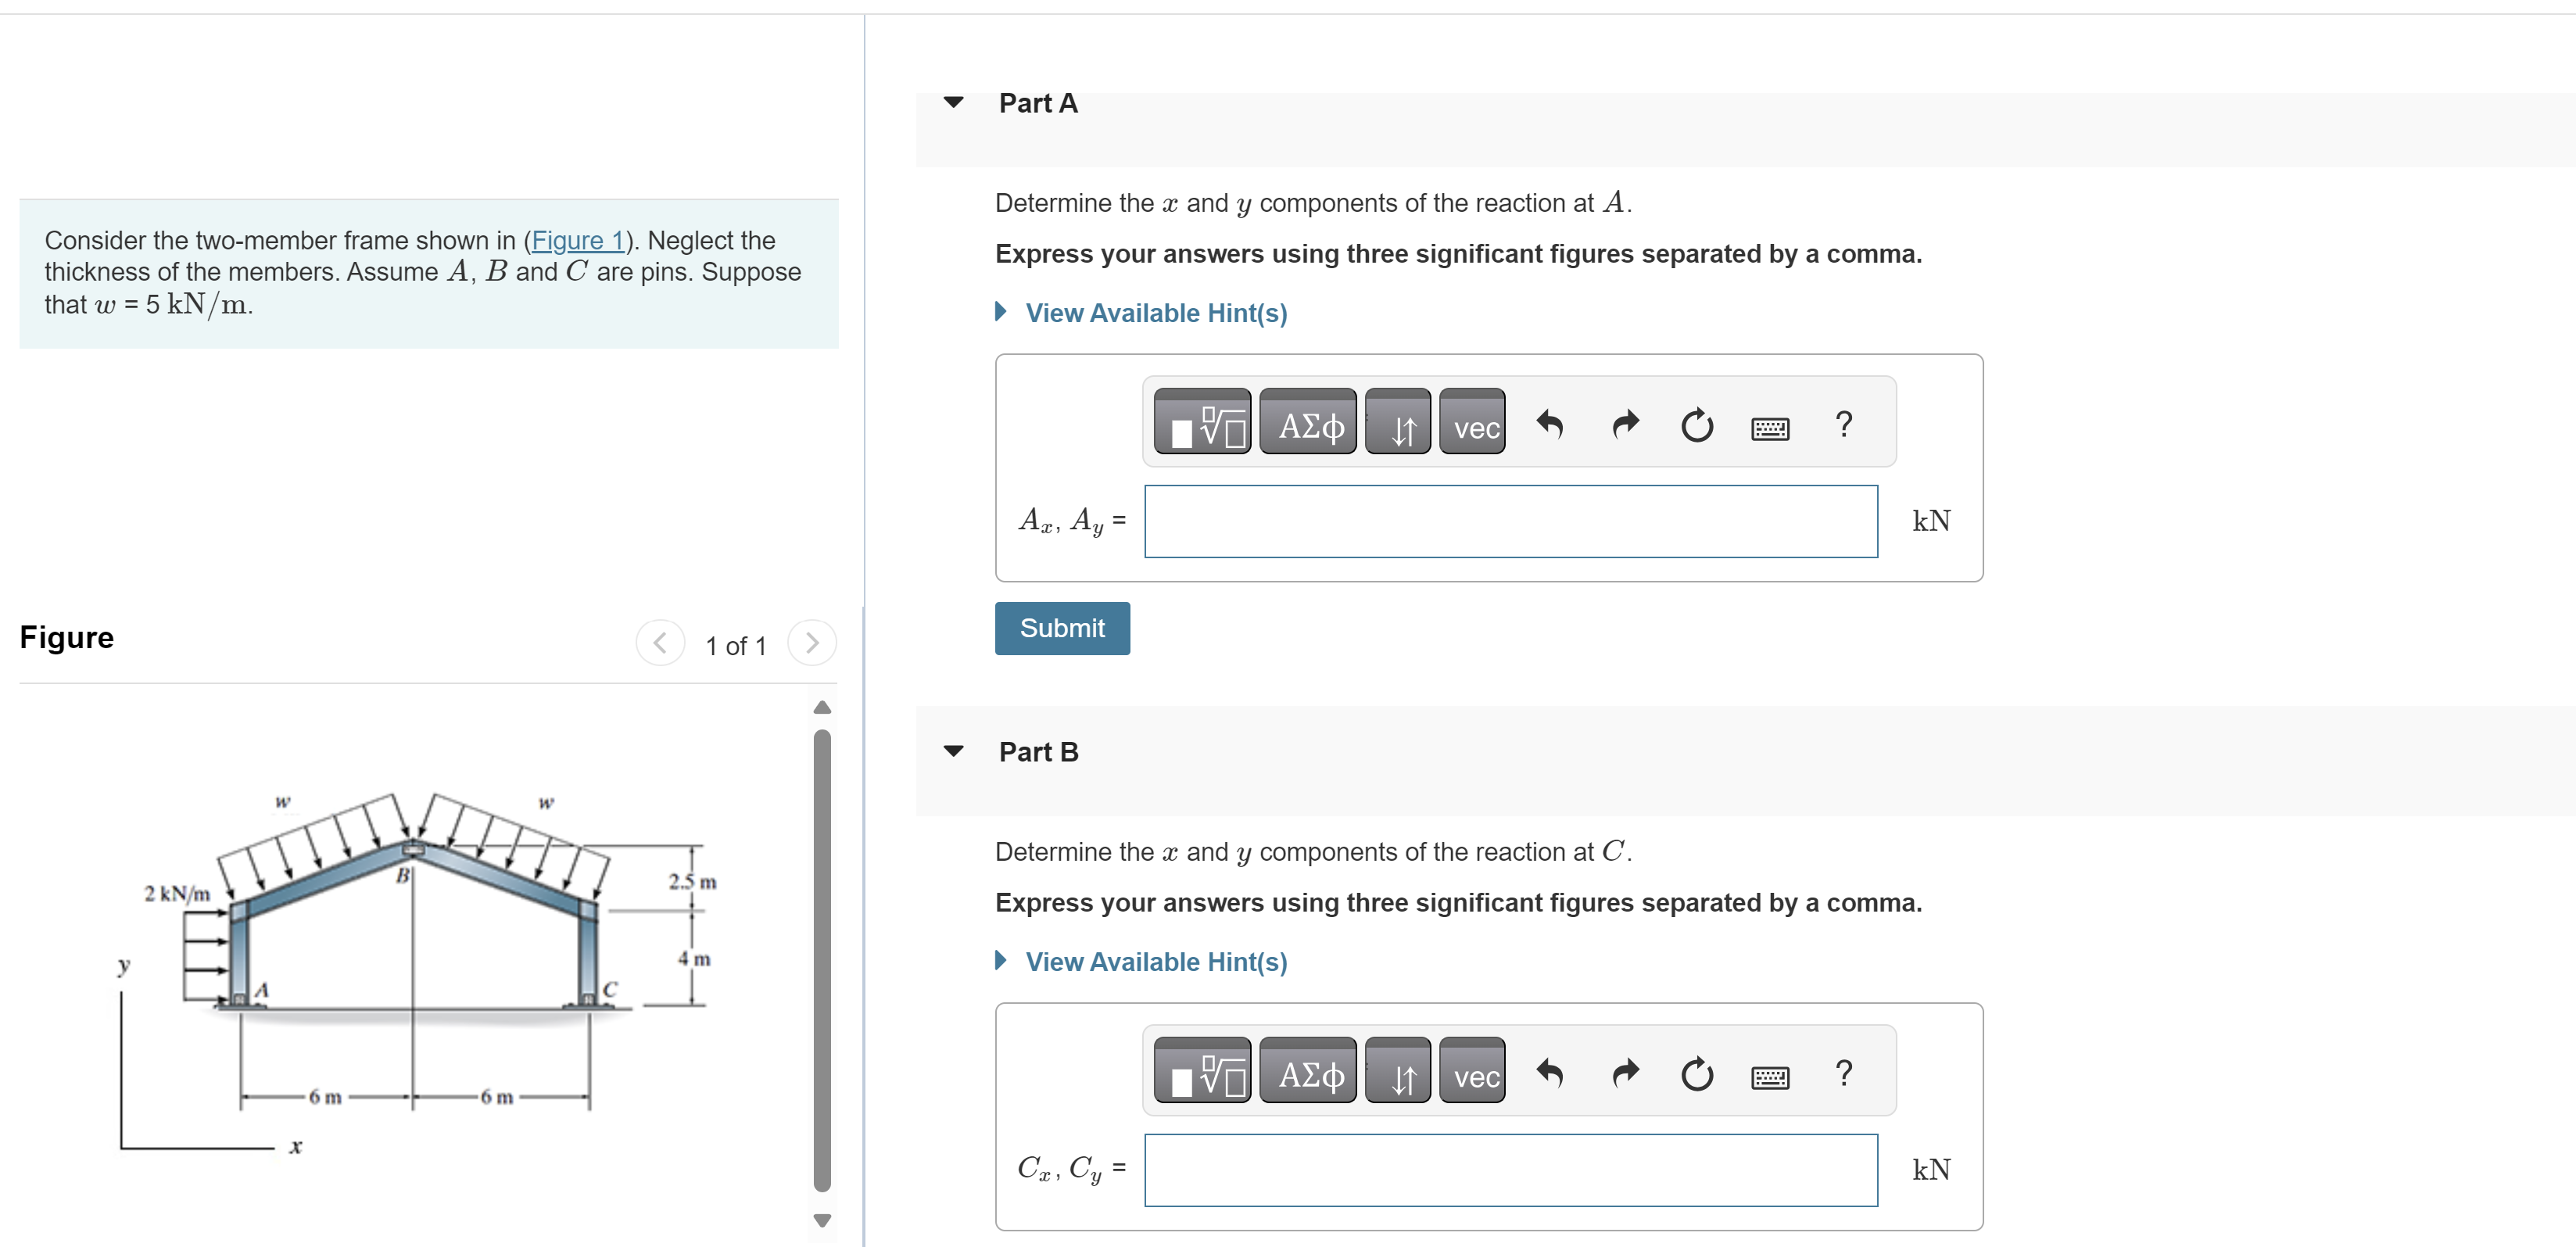2576x1247 pixels.
Task: Click the templates (fraction/root) icon in Part A
Action: (1202, 424)
